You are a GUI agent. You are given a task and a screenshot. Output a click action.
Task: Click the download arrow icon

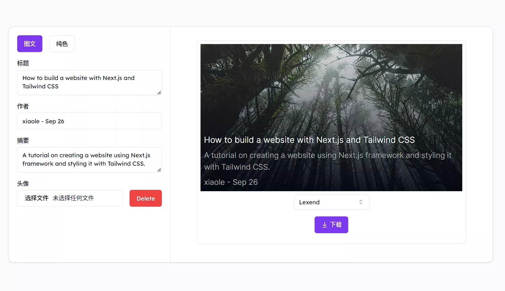tap(324, 225)
